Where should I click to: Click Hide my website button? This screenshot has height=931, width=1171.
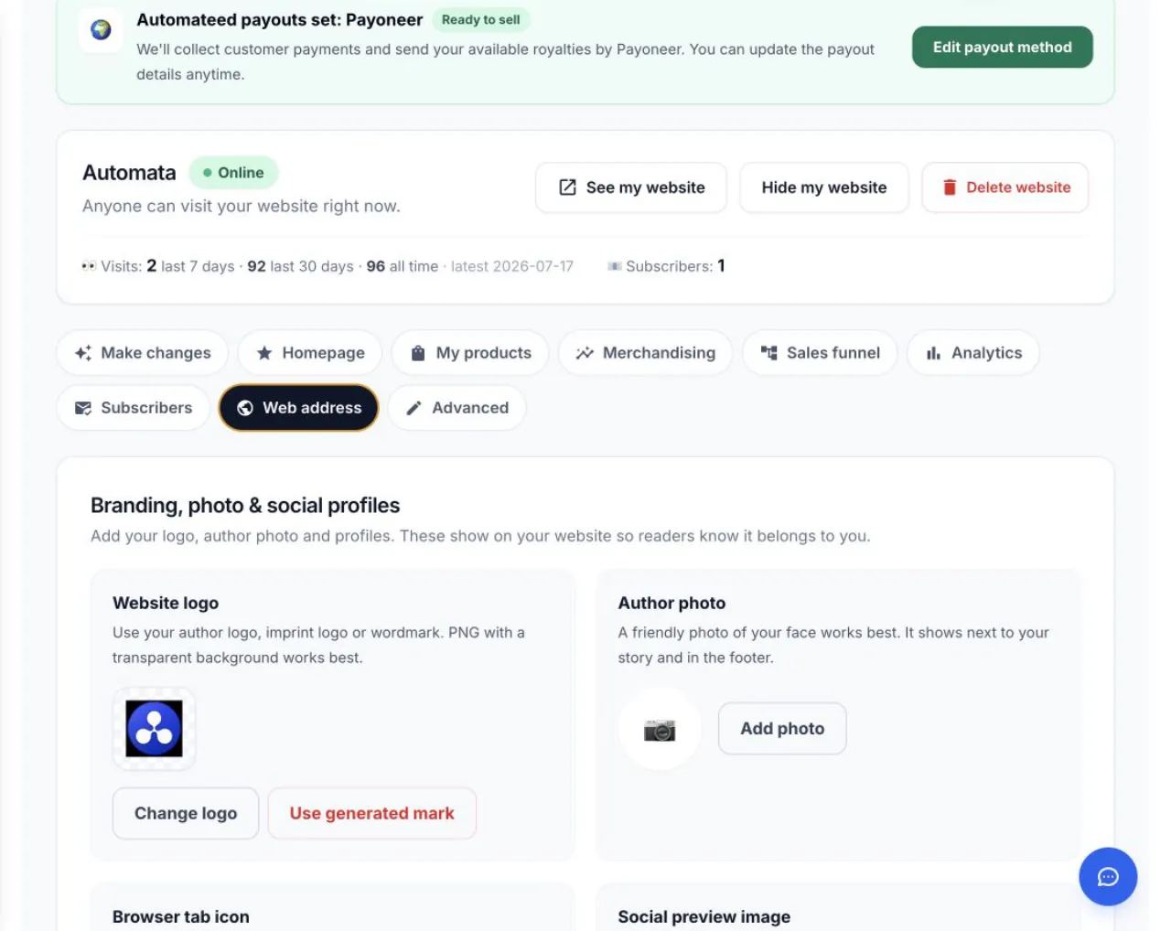(824, 187)
